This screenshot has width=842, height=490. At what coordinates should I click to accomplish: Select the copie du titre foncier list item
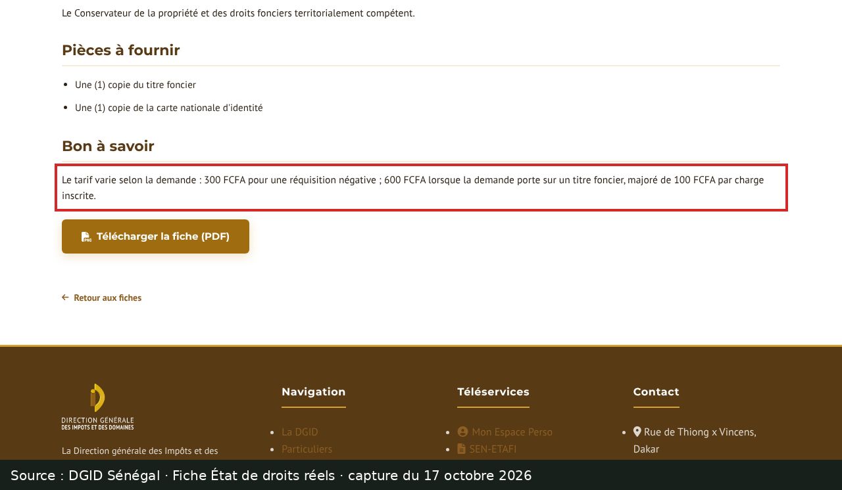pyautogui.click(x=136, y=85)
